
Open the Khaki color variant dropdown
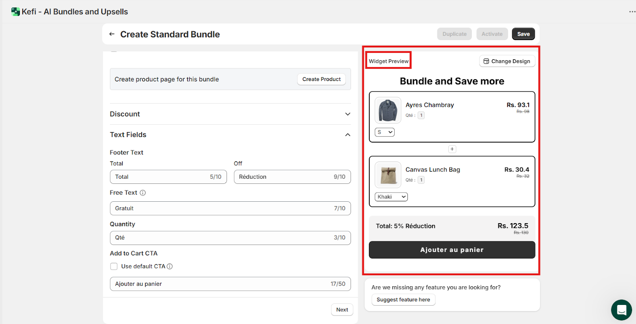391,197
